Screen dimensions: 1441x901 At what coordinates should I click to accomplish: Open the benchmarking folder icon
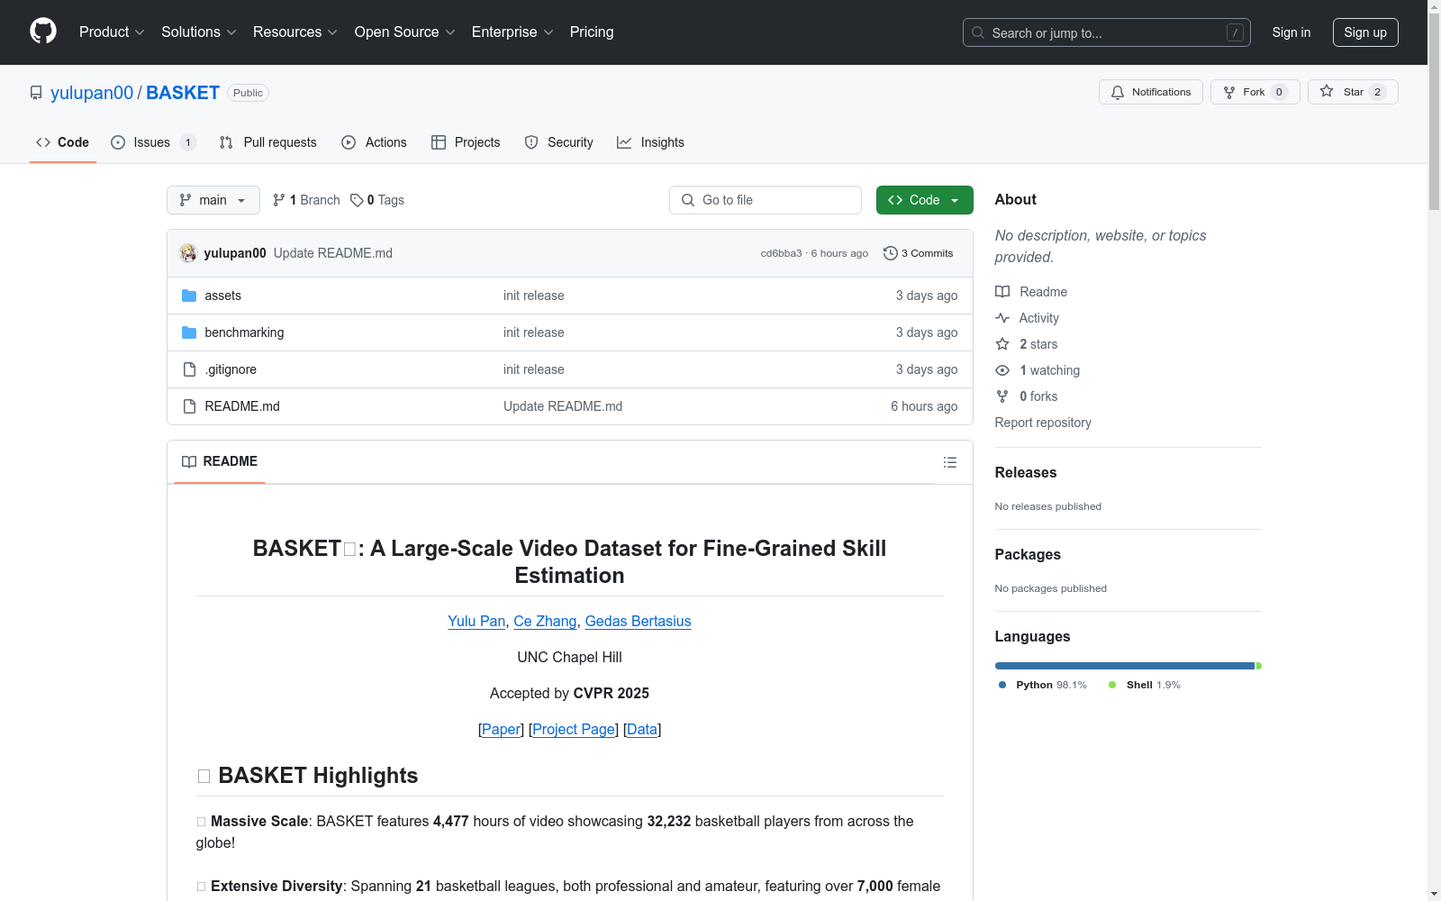(189, 332)
